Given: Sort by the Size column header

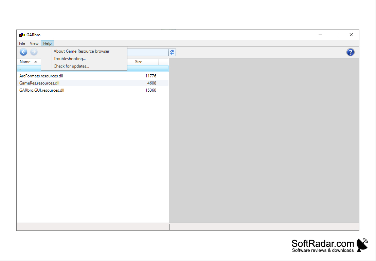Looking at the screenshot, I should pyautogui.click(x=146, y=62).
